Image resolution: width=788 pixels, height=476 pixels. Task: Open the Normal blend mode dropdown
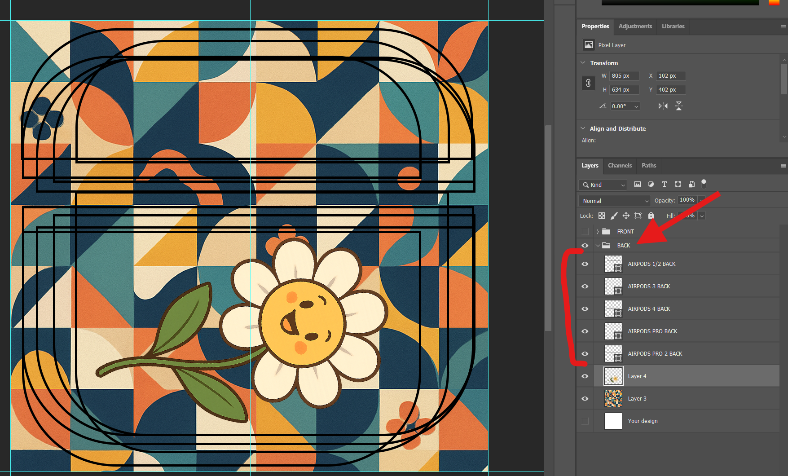(x=614, y=201)
